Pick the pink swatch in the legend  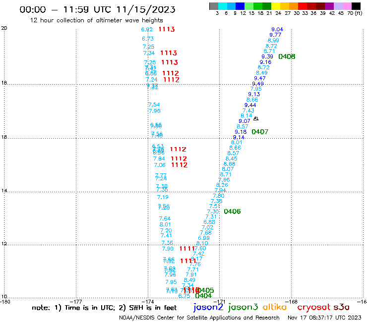pos(347,6)
